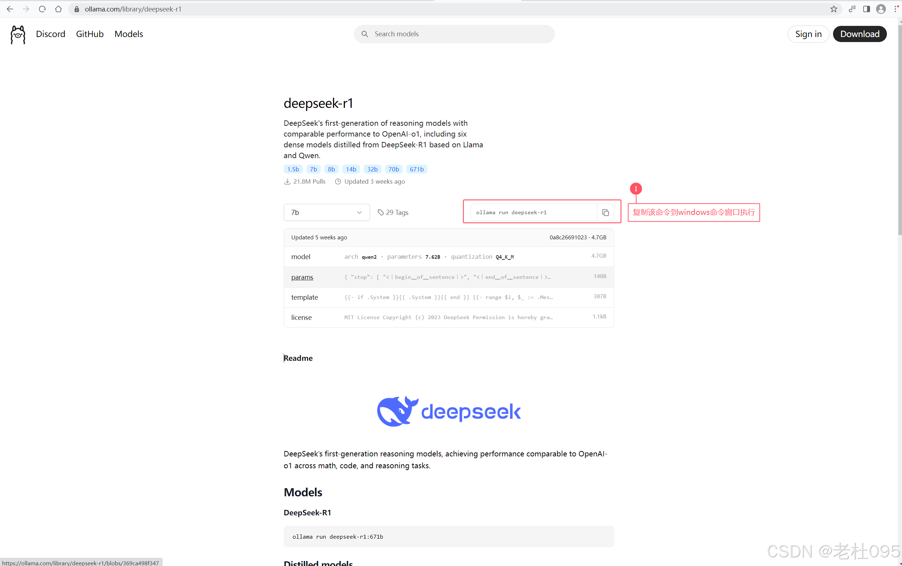Image resolution: width=902 pixels, height=566 pixels.
Task: Select the 1.5b model tag
Action: 293,169
